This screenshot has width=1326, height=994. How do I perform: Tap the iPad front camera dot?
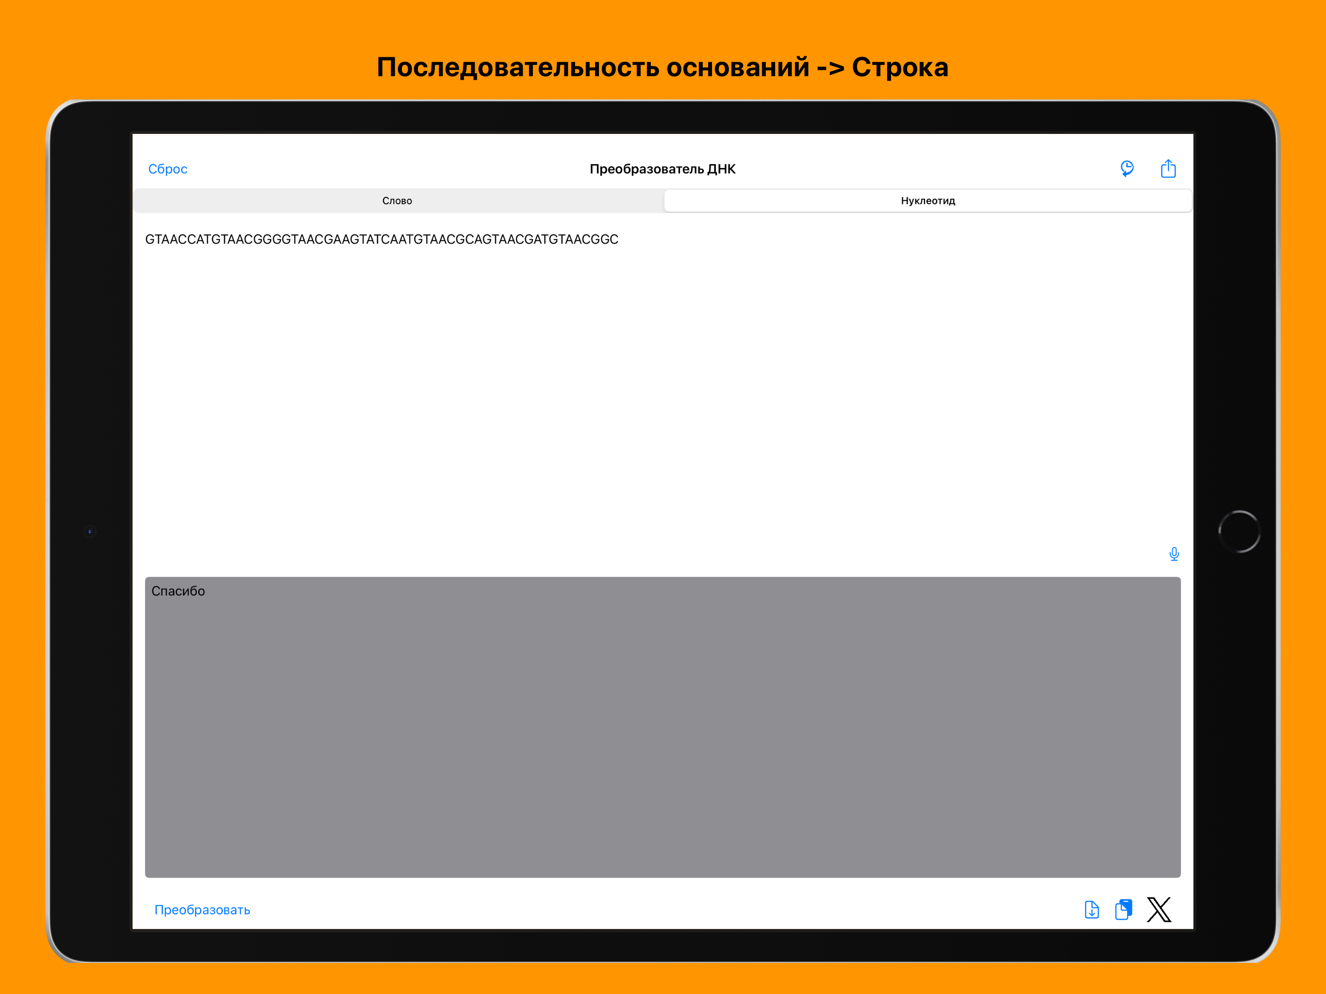point(90,531)
